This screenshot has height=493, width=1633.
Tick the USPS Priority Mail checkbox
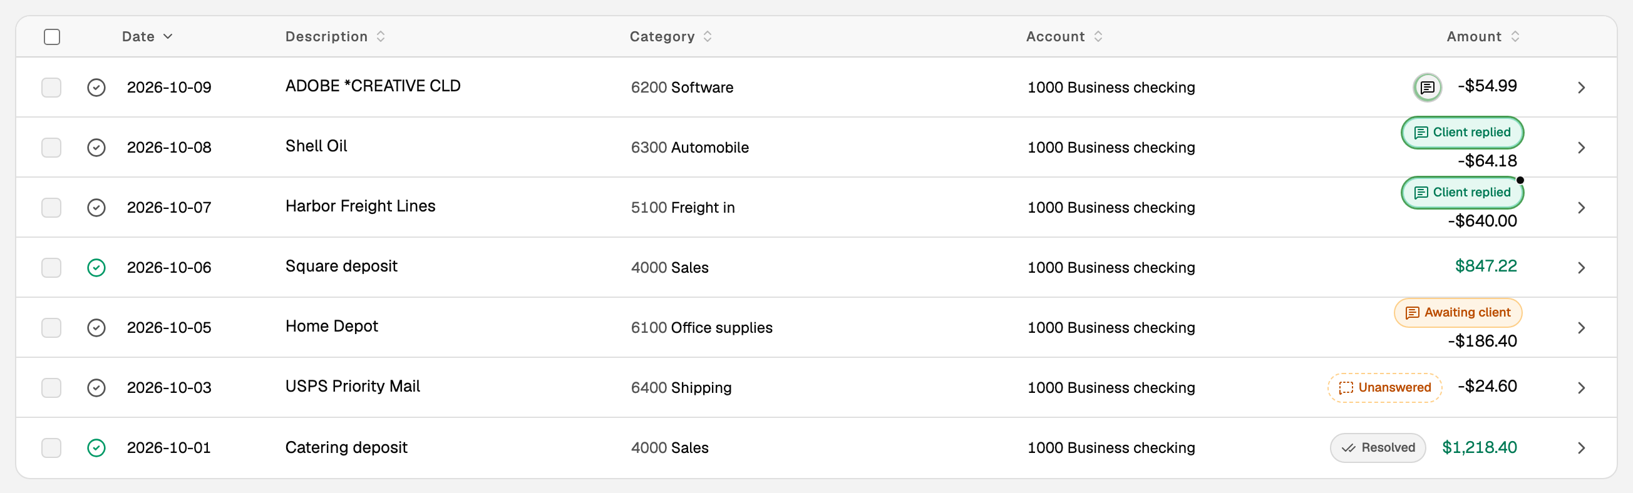pos(51,388)
